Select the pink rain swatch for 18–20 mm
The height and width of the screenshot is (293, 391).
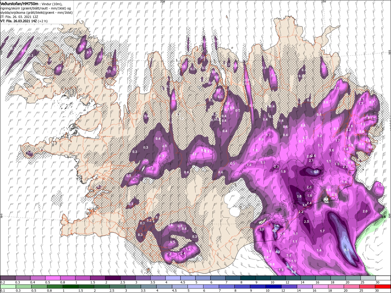tap(335, 287)
